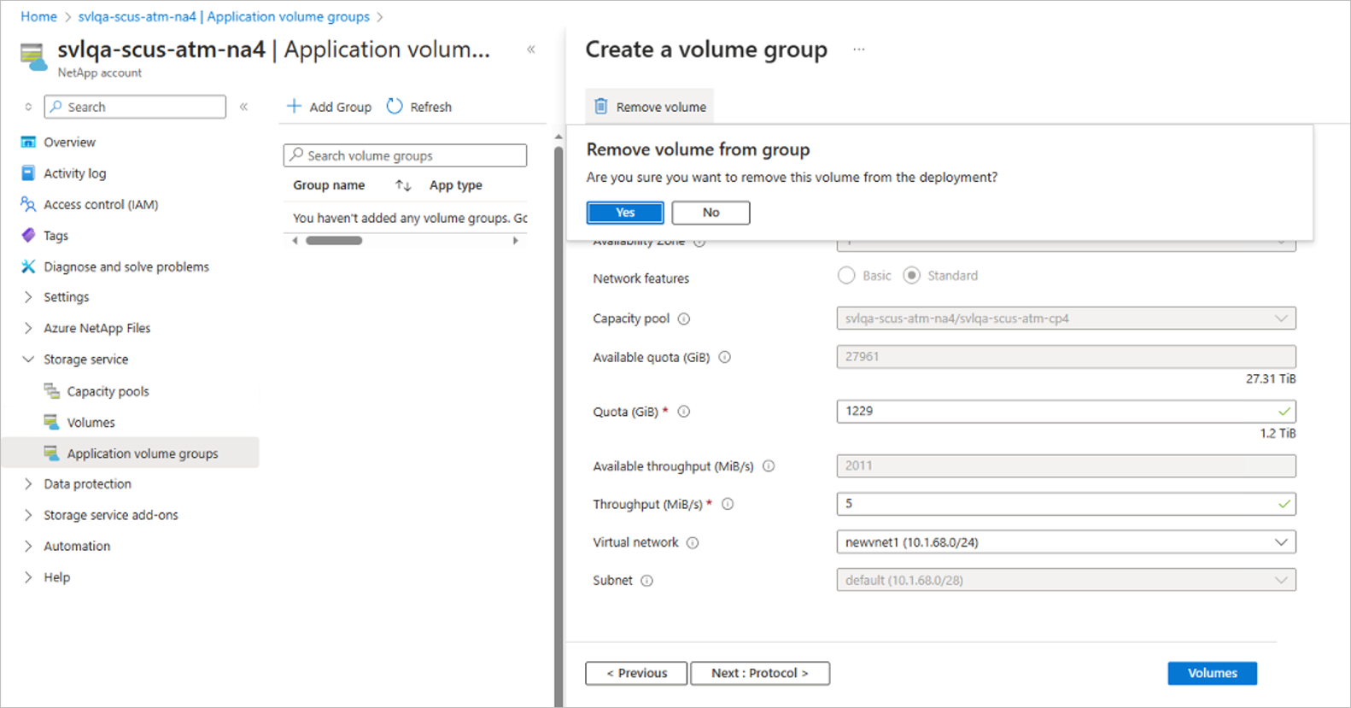1351x708 pixels.
Task: Open the more options ellipsis menu
Action: (859, 50)
